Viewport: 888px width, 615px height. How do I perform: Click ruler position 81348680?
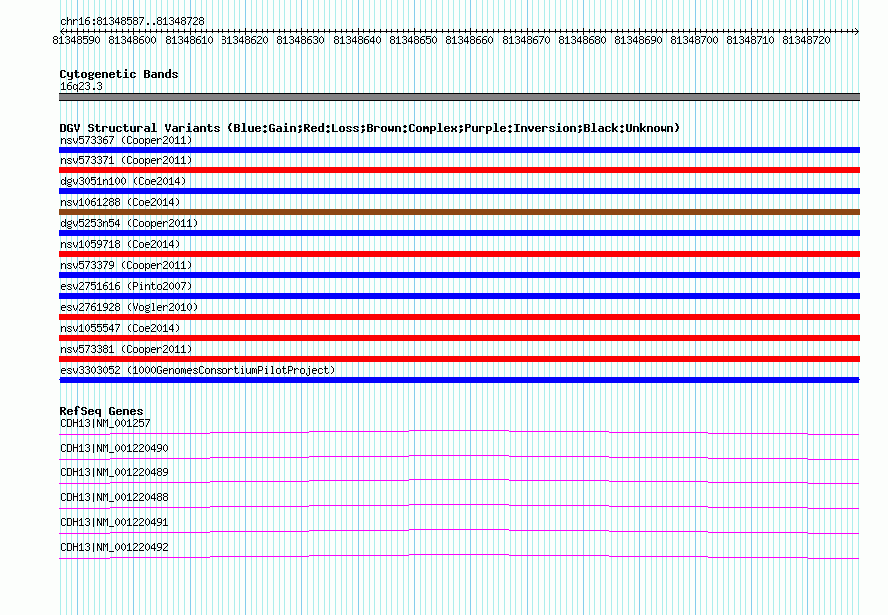tap(582, 40)
